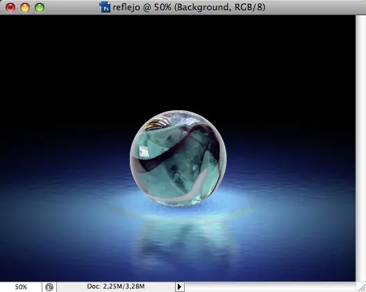Click the black background above the marble
Viewport: 366px width, 292px height.
coord(177,58)
